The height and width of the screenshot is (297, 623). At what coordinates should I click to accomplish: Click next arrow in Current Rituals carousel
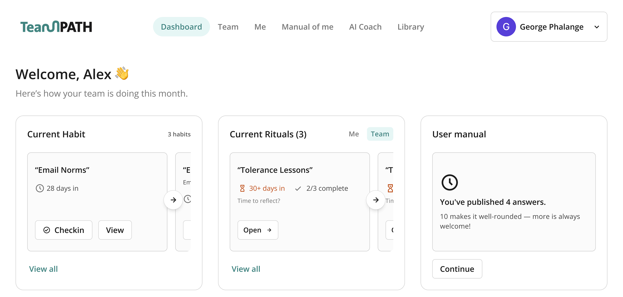376,200
